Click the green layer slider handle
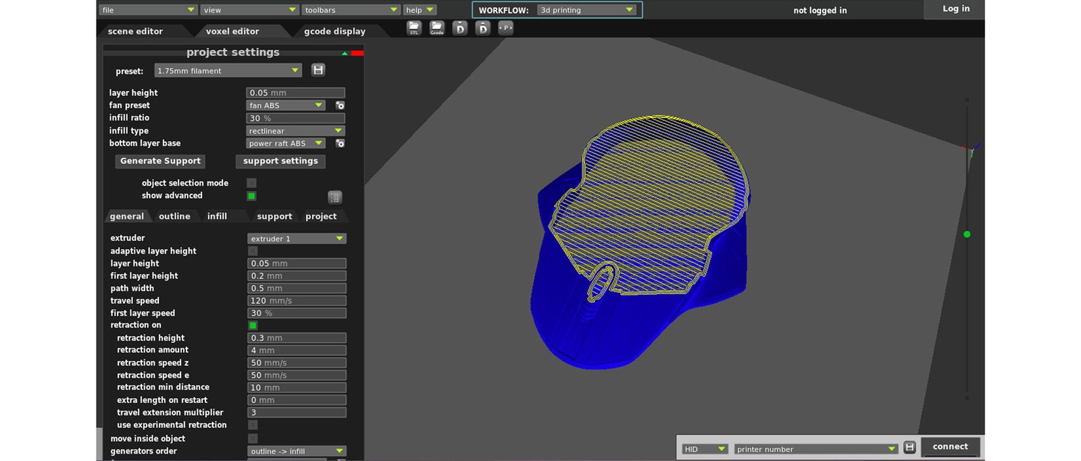 967,234
